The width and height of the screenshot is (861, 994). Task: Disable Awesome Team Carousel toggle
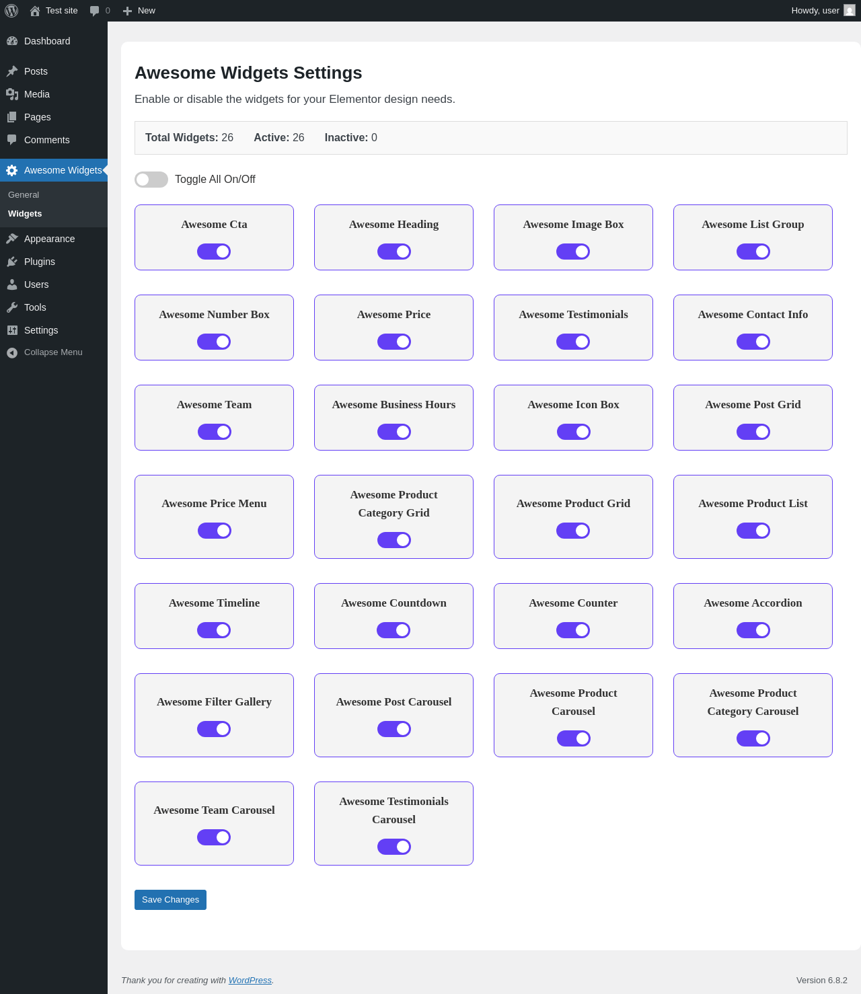[x=214, y=837]
